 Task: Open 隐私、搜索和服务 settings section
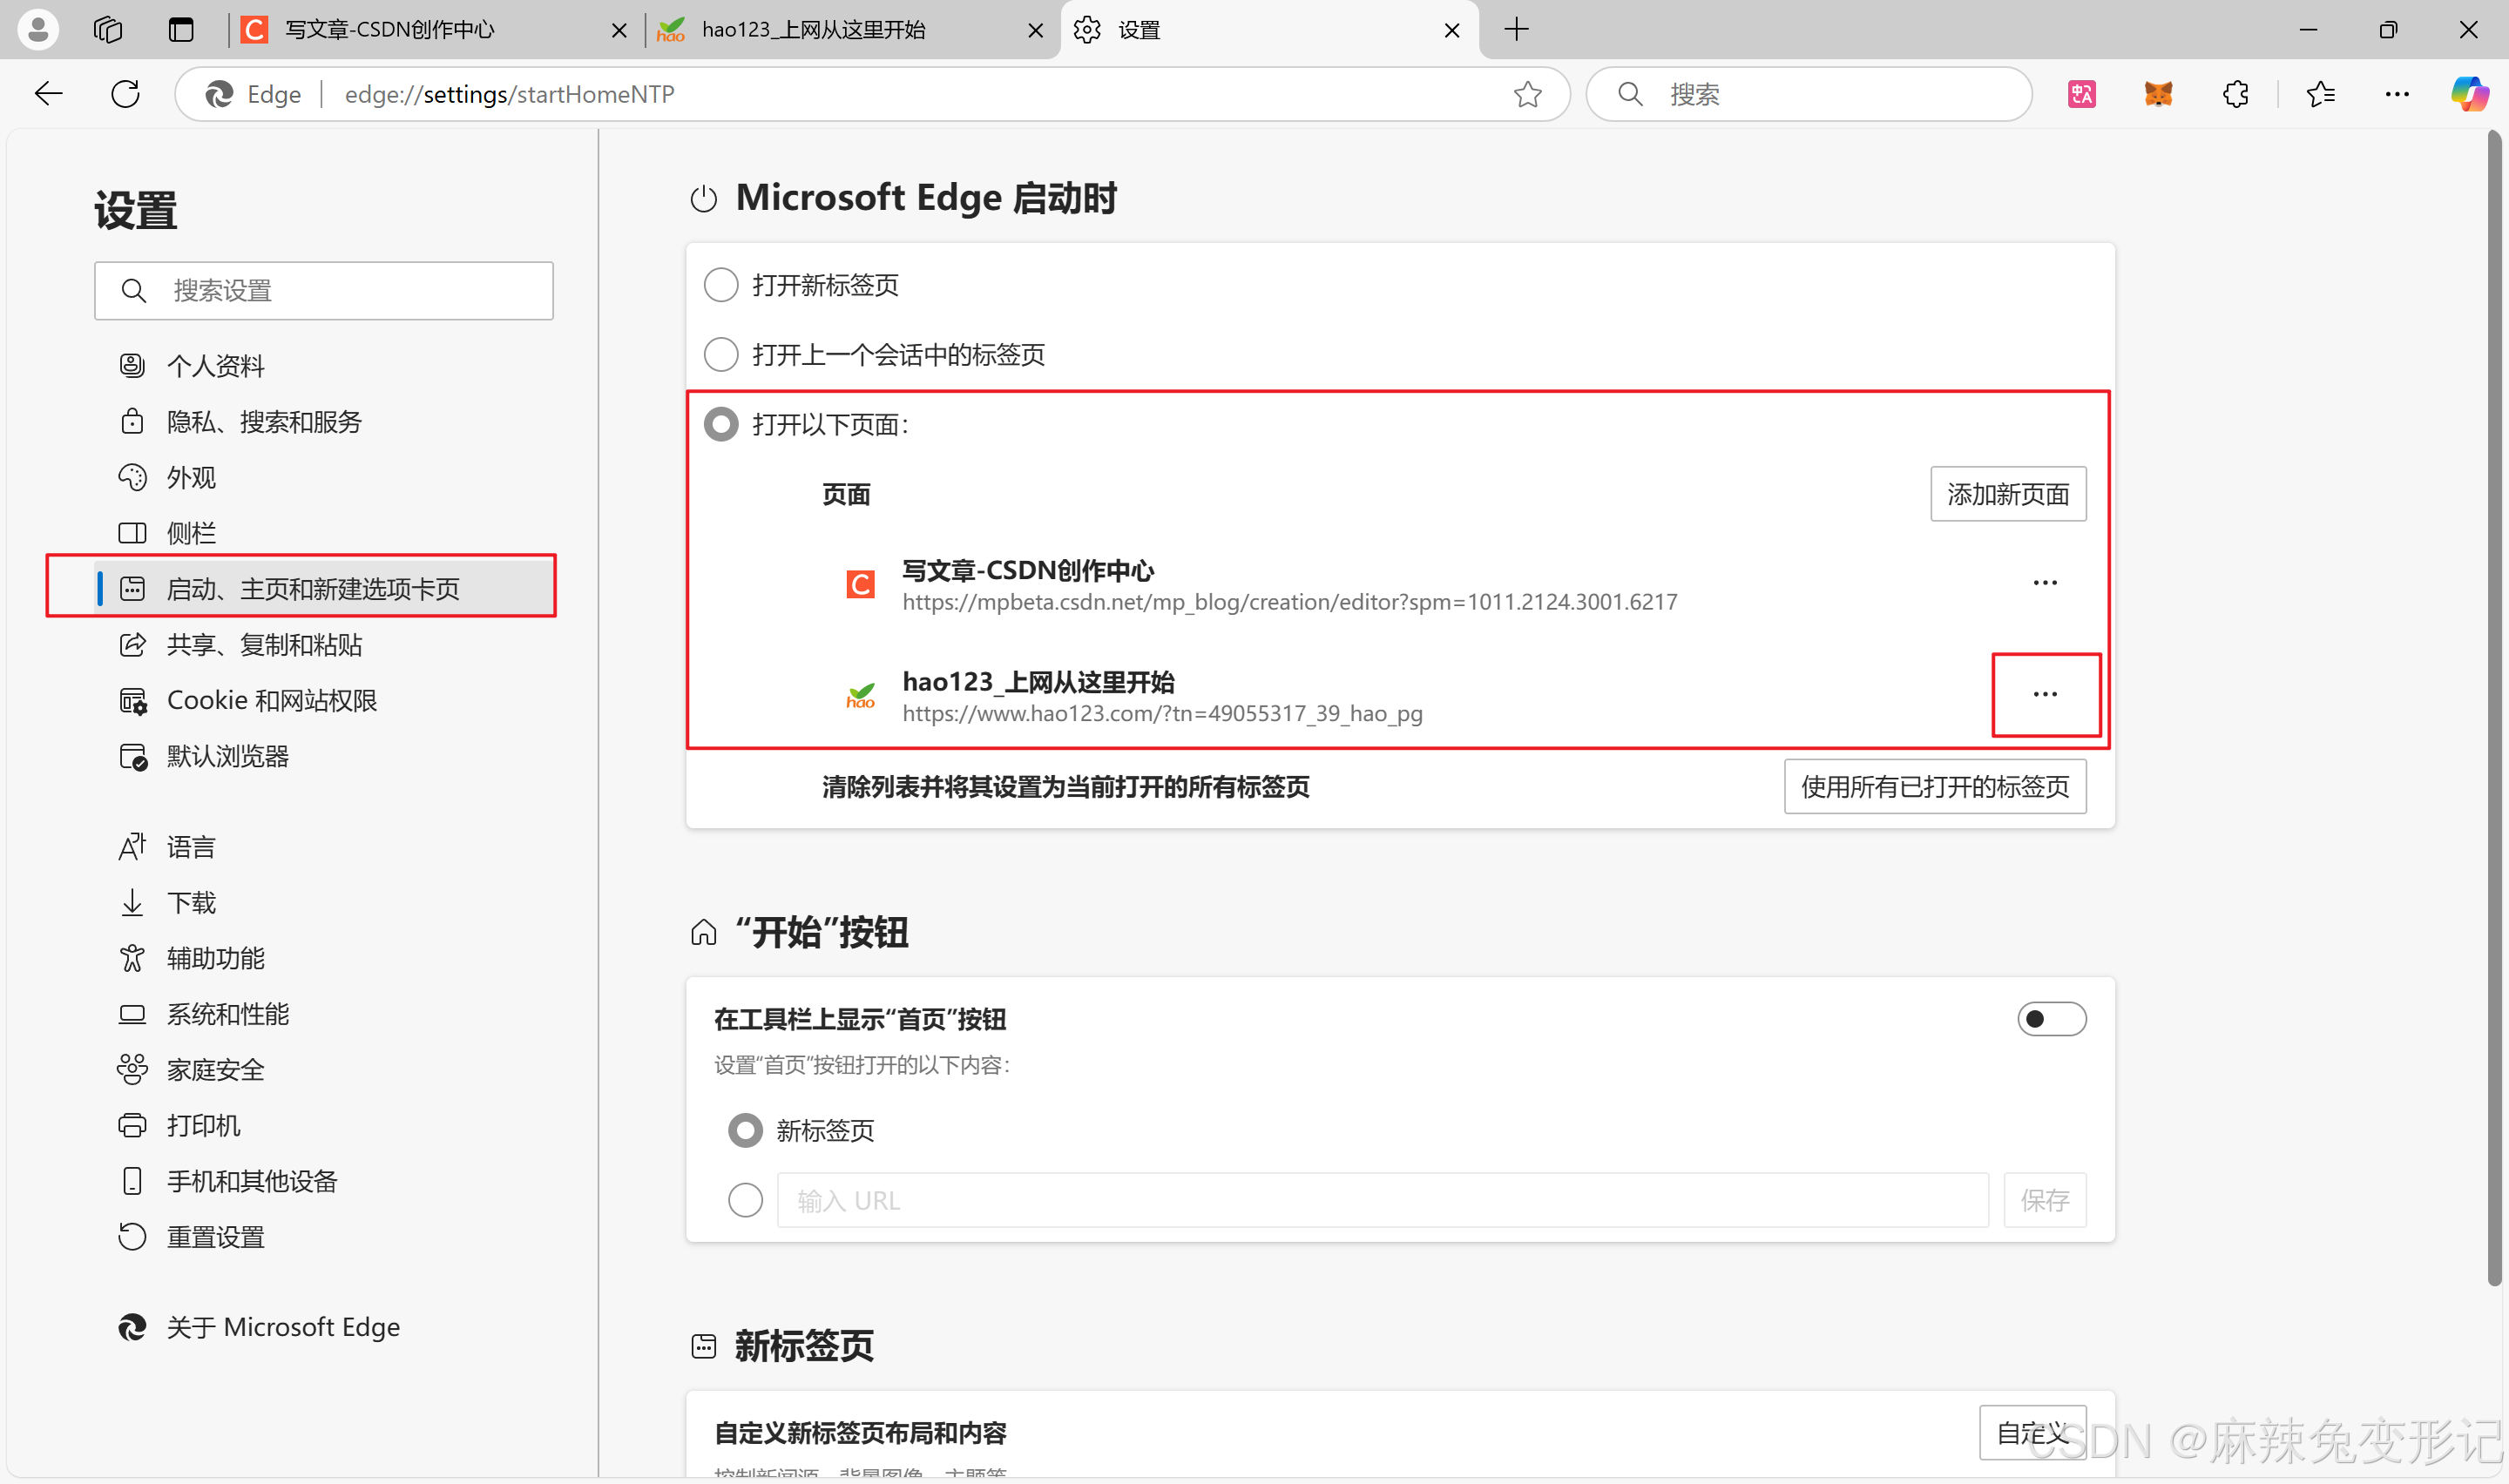click(x=264, y=422)
